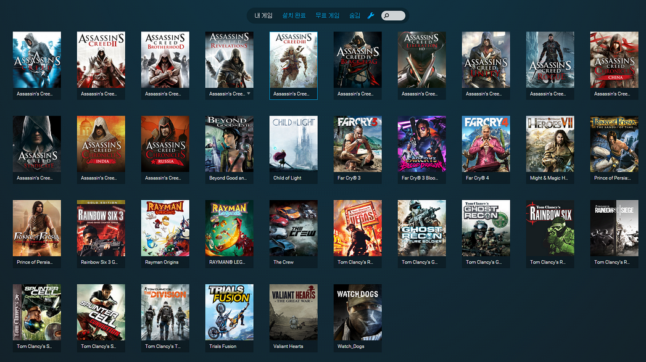Viewport: 646px width, 362px height.
Task: Pick the Assassin's Creed Liberation HD cover
Action: tap(421, 60)
